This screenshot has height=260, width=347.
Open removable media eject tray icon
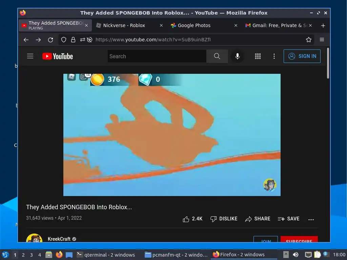point(286,255)
